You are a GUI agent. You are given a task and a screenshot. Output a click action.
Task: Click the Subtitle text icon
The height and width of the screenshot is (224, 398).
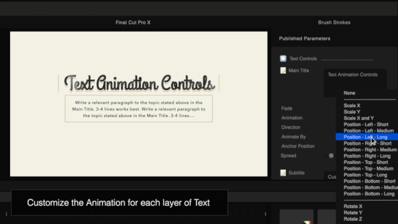pyautogui.click(x=283, y=173)
